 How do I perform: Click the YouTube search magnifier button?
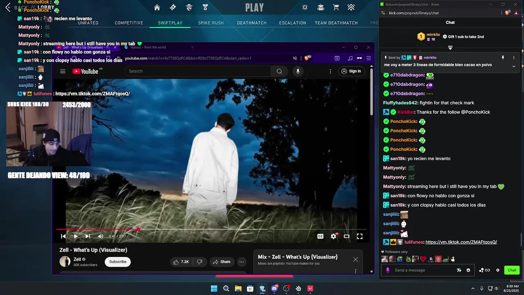coord(279,71)
